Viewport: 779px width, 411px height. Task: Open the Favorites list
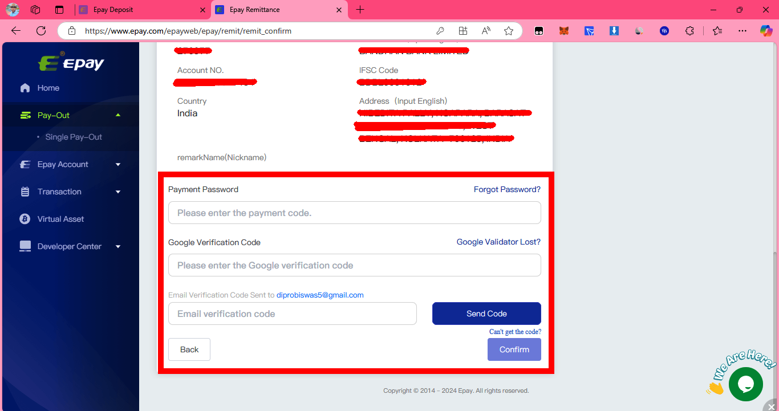pyautogui.click(x=717, y=31)
